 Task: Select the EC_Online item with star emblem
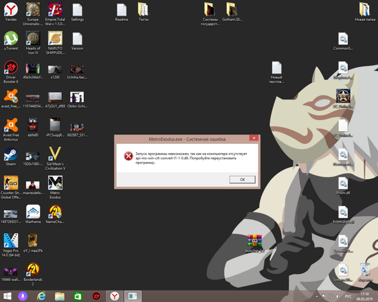point(343,99)
